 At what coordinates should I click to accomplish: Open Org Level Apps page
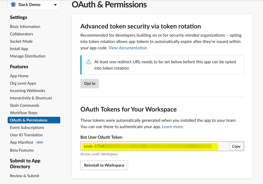click(x=23, y=83)
